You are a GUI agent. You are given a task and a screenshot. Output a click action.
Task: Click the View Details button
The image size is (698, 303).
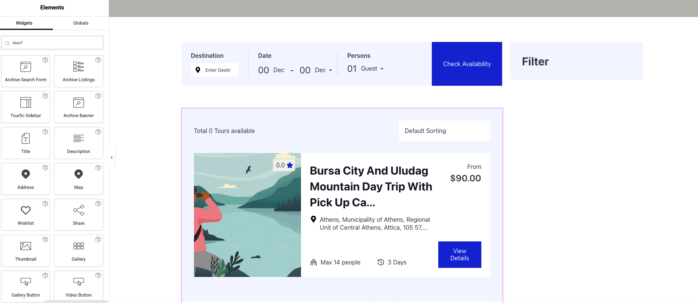coord(459,255)
